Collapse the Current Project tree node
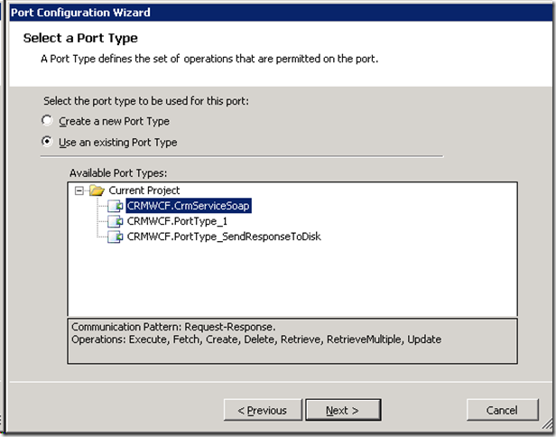The width and height of the screenshot is (556, 437). [x=79, y=191]
